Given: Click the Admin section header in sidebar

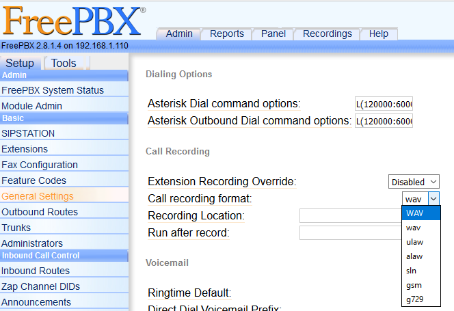Looking at the screenshot, I should pos(64,75).
